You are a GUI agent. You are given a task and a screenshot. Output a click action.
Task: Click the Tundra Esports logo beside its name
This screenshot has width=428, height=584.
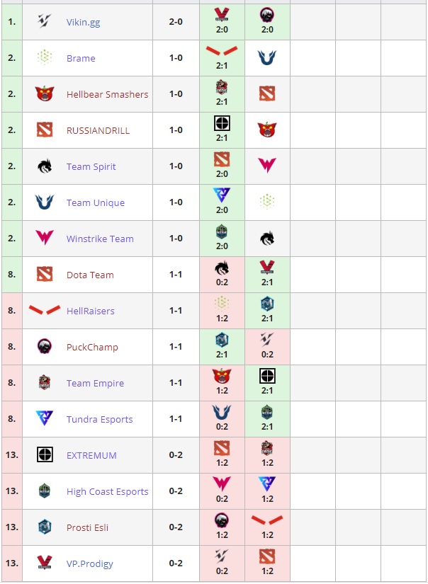(x=45, y=419)
